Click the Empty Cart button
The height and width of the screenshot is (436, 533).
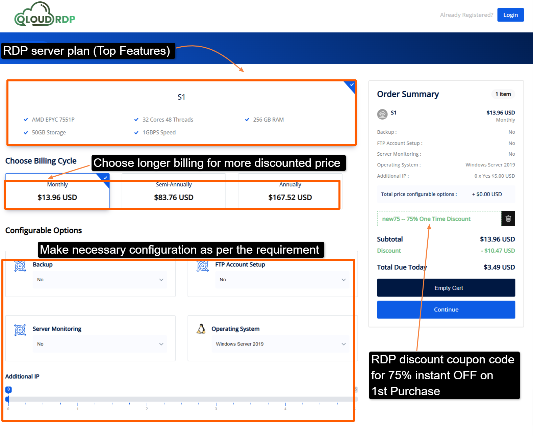pyautogui.click(x=446, y=288)
